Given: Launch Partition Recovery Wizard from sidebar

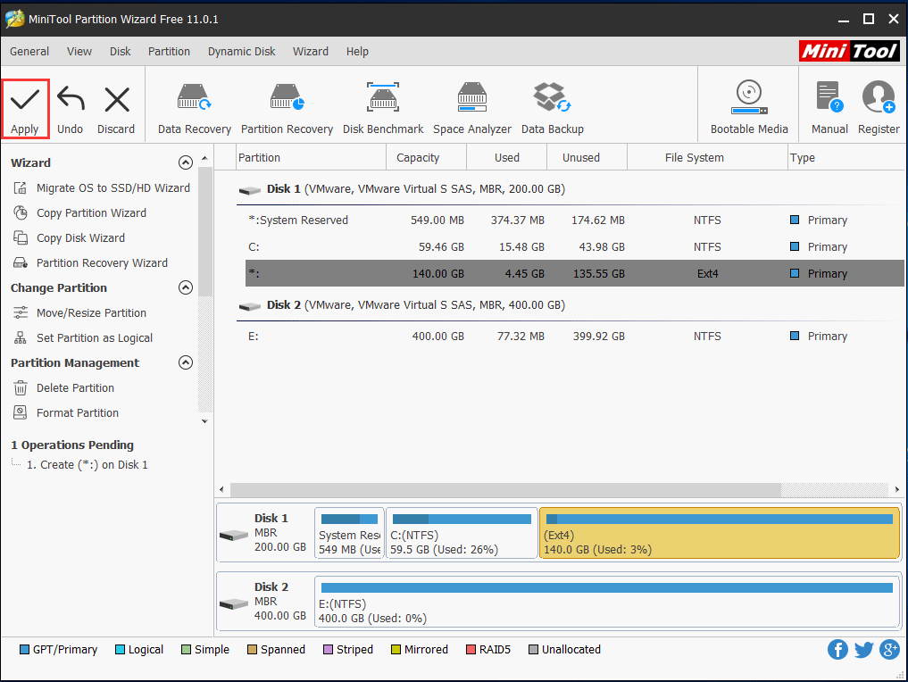Looking at the screenshot, I should [90, 262].
